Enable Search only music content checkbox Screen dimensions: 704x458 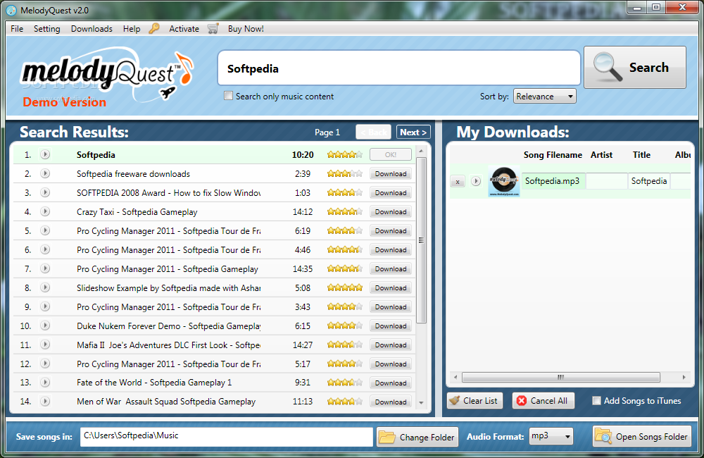coord(229,96)
